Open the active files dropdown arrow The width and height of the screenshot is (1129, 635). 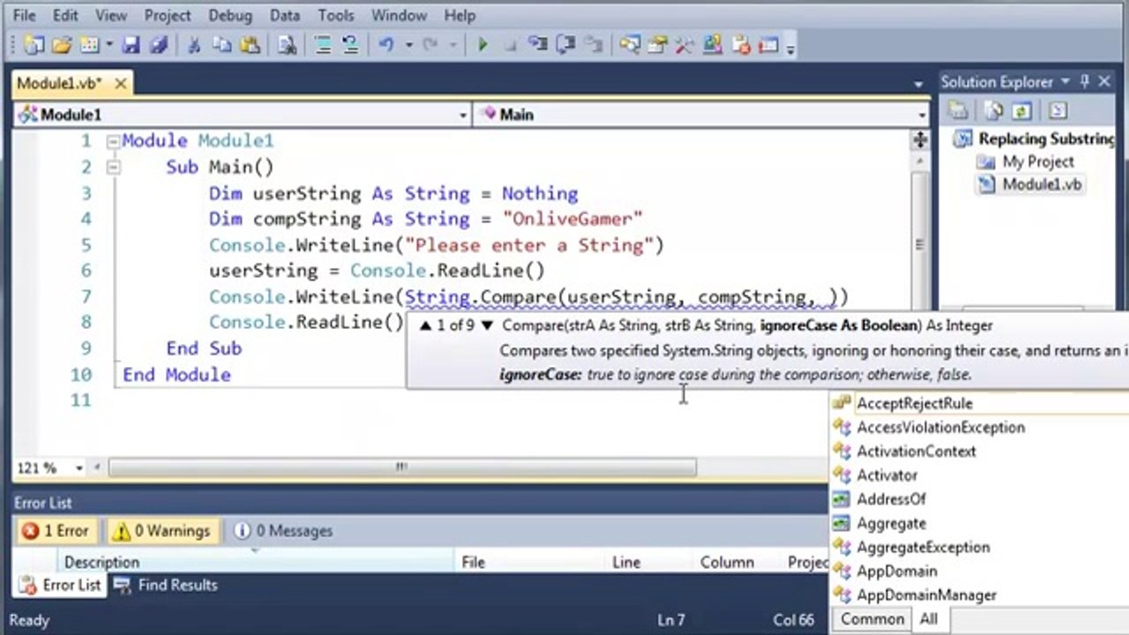click(x=918, y=84)
